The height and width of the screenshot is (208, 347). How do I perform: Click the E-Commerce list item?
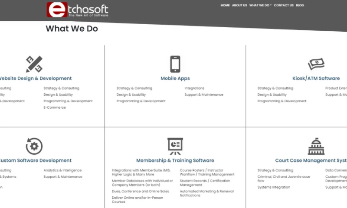pyautogui.click(x=55, y=107)
